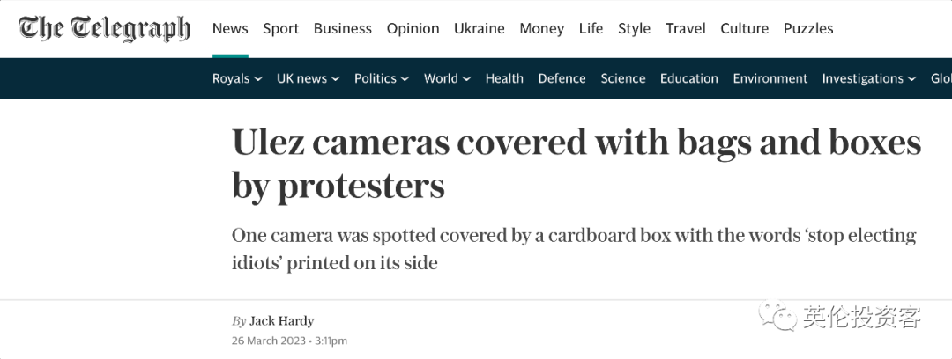Open the Ukraine section
Image resolution: width=952 pixels, height=359 pixels.
pos(479,28)
